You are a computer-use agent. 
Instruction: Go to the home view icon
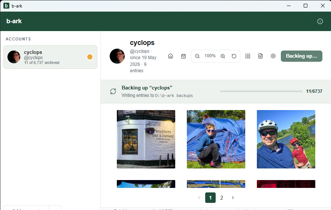point(171,56)
